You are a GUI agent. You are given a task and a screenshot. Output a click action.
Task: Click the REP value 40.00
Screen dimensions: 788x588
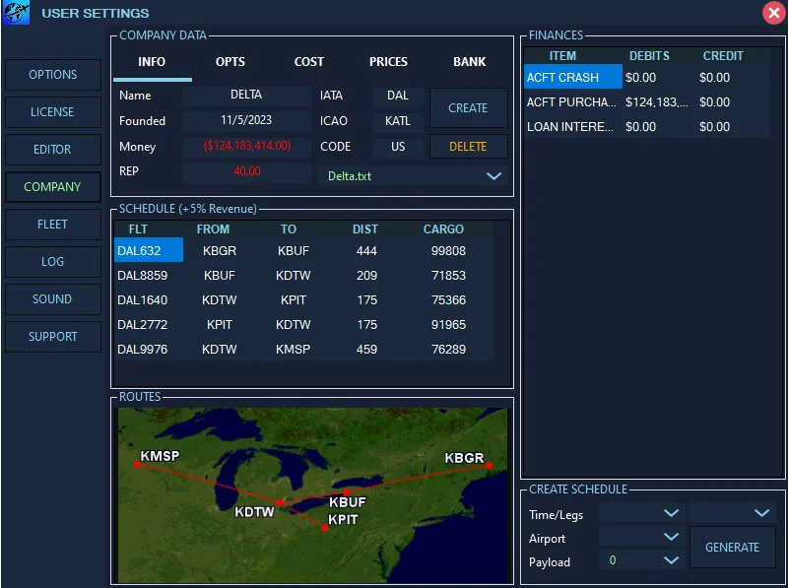[x=246, y=171]
